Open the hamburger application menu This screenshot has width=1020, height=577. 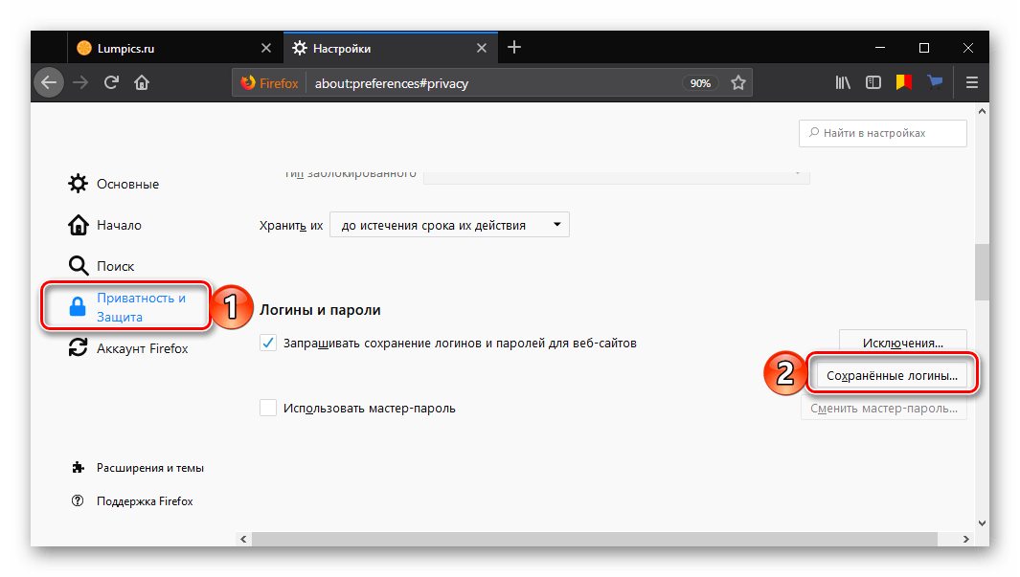point(972,82)
